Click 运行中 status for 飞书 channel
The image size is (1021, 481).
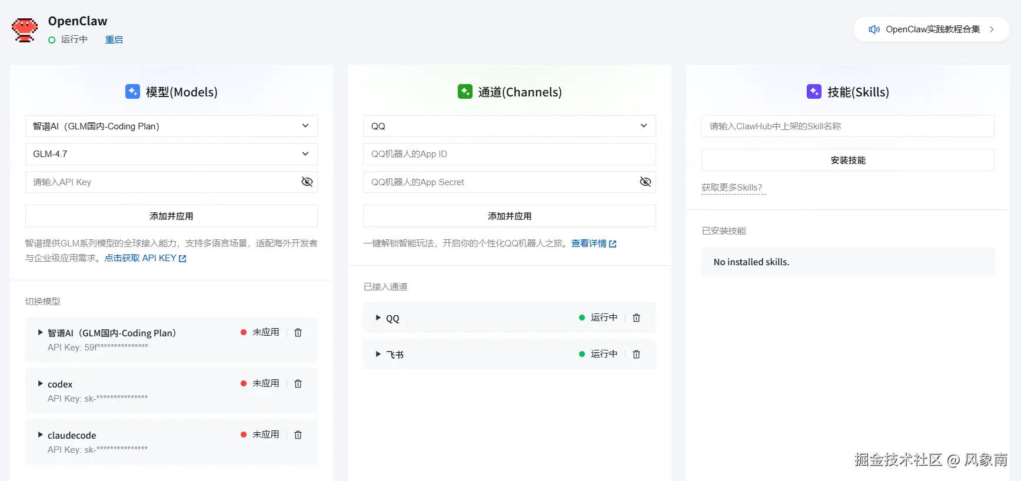[x=604, y=354]
